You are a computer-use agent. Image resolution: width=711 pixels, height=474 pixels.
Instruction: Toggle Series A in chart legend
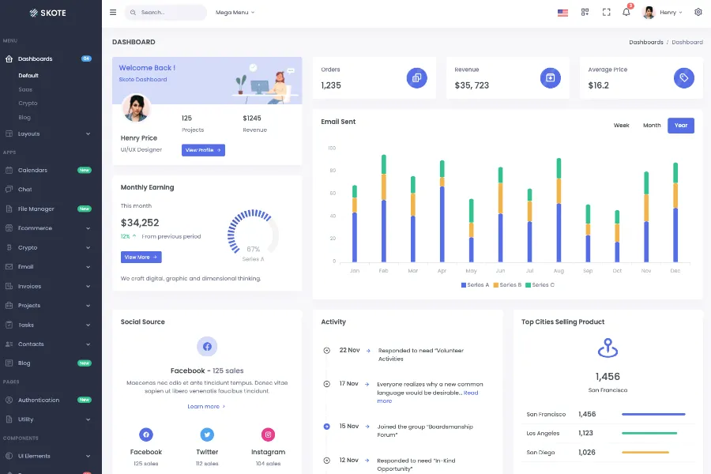coord(475,284)
